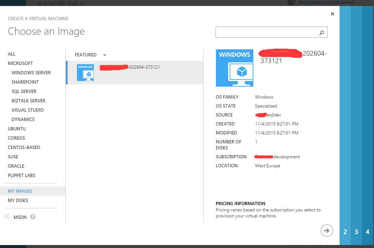Screen dimensions: 374x248
Task: Select the ORACLE category
Action: pyautogui.click(x=16, y=166)
